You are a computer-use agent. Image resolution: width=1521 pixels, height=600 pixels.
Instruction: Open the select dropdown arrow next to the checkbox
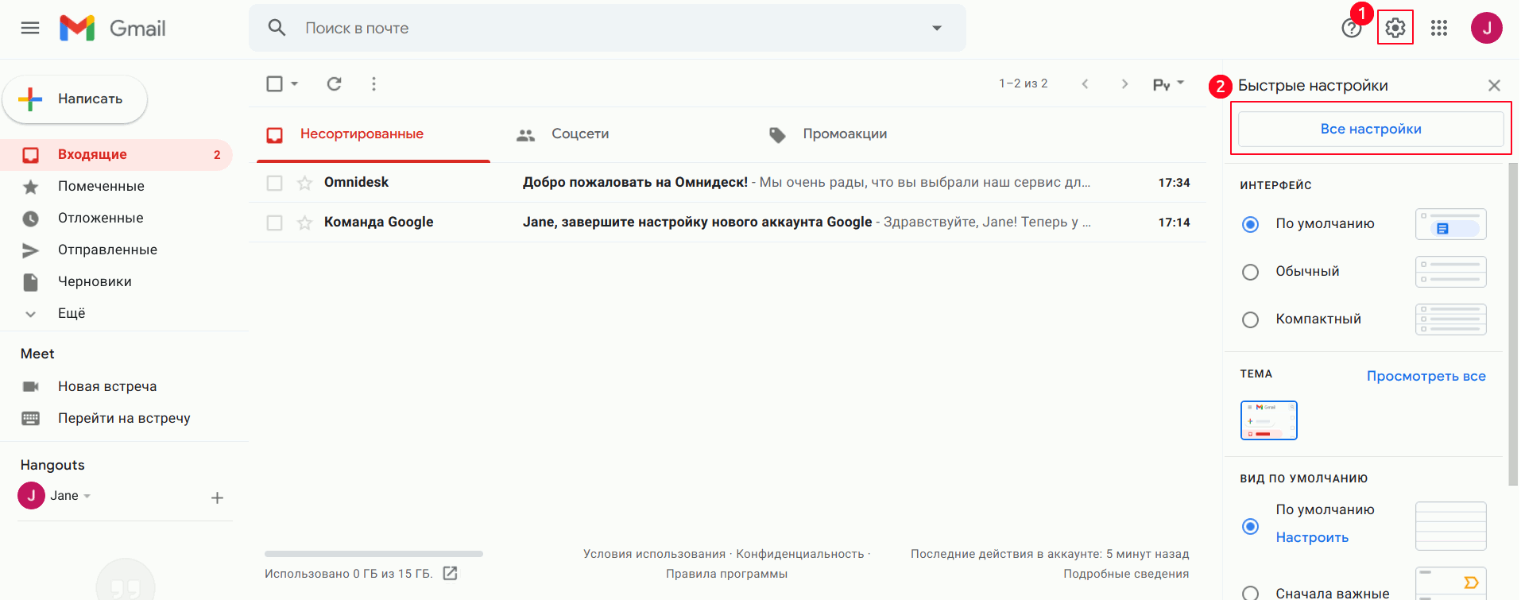pyautogui.click(x=294, y=83)
